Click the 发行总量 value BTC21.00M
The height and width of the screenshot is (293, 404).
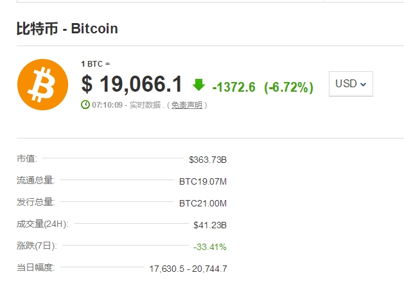pyautogui.click(x=202, y=203)
